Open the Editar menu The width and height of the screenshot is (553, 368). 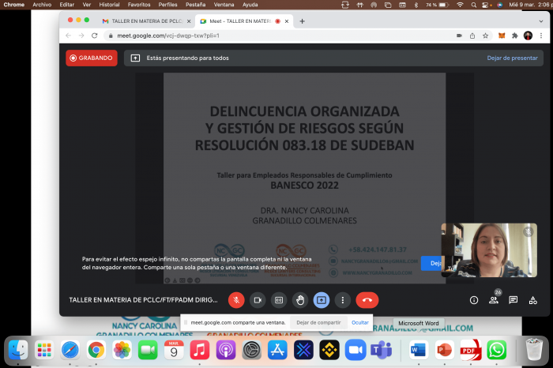coord(66,5)
